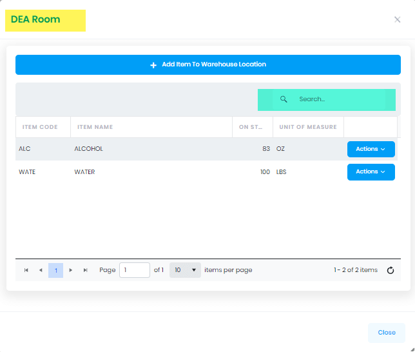Screen dimensions: 415x352
Task: Close the DEA Room dialog with the X icon
Action: click(x=397, y=19)
